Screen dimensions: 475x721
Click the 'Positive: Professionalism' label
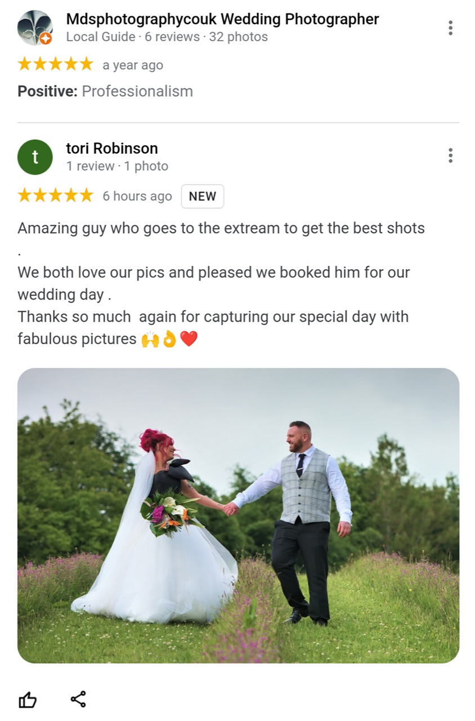tap(105, 91)
